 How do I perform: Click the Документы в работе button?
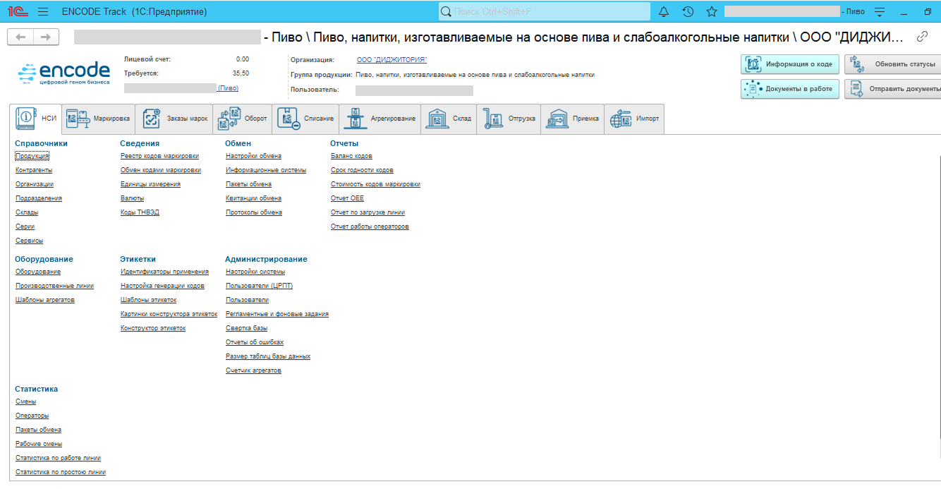click(x=789, y=89)
